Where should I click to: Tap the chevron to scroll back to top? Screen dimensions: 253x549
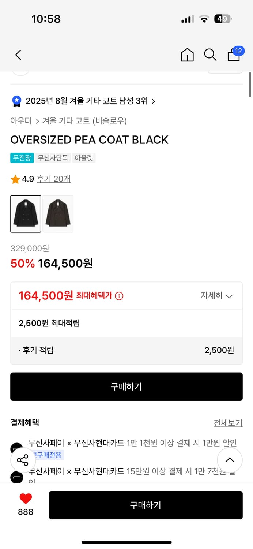click(x=230, y=460)
